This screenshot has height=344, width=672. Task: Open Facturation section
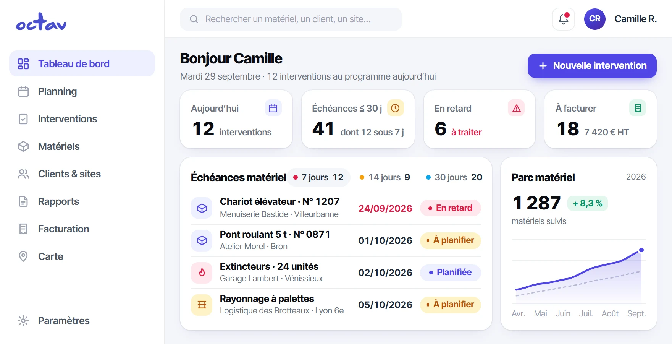tap(82, 229)
